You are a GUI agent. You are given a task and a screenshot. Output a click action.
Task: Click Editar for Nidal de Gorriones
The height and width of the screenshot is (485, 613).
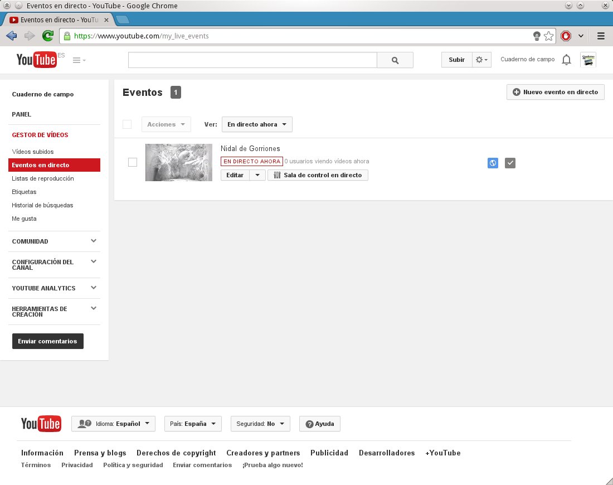point(235,175)
